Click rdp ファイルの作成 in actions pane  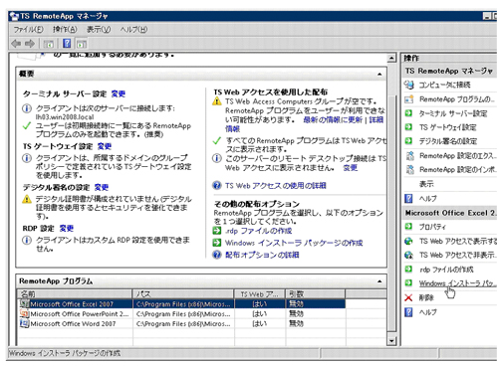(x=446, y=270)
